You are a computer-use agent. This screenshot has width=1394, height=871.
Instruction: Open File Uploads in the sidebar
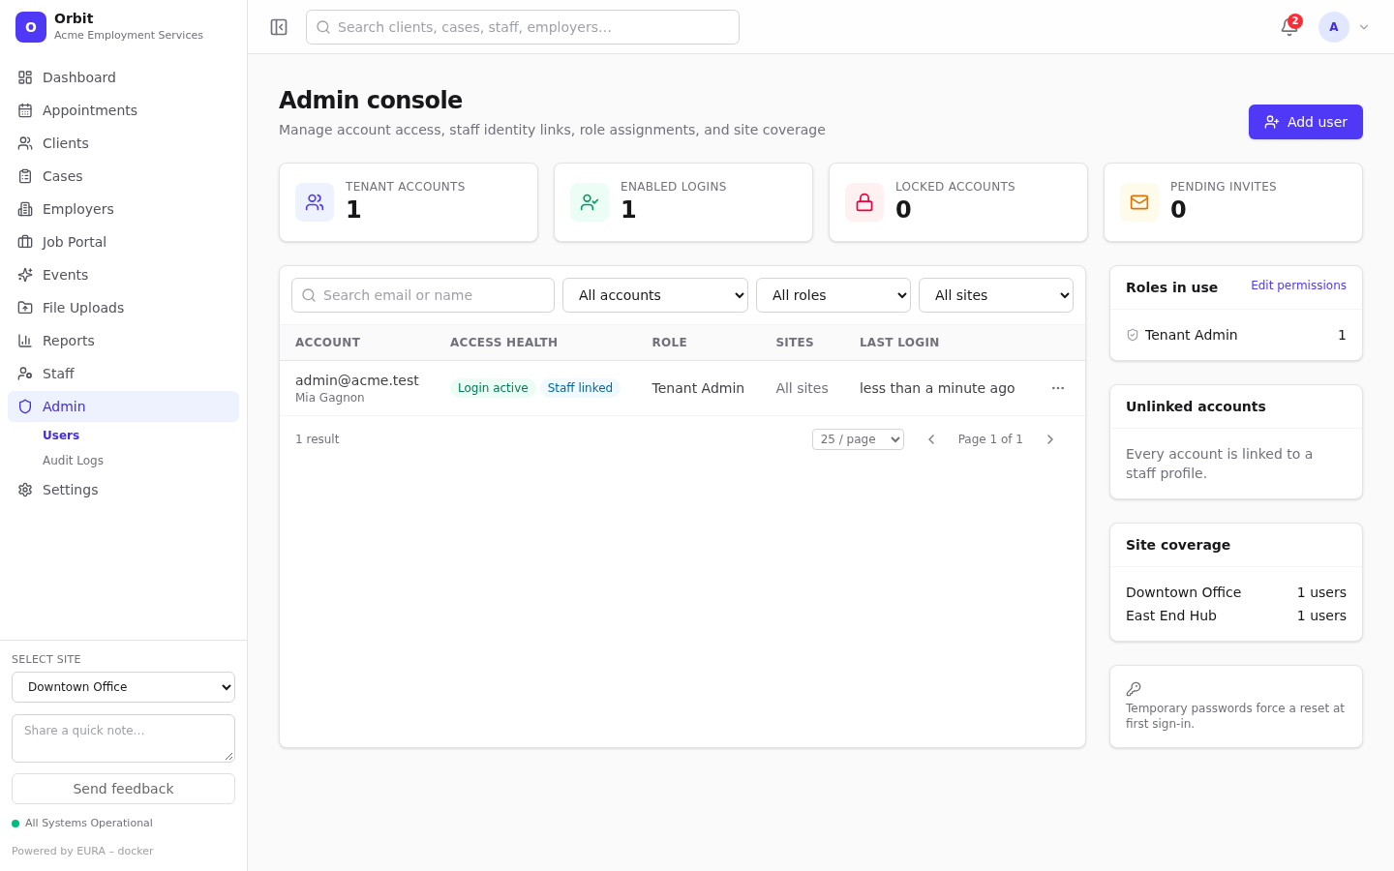click(123, 308)
